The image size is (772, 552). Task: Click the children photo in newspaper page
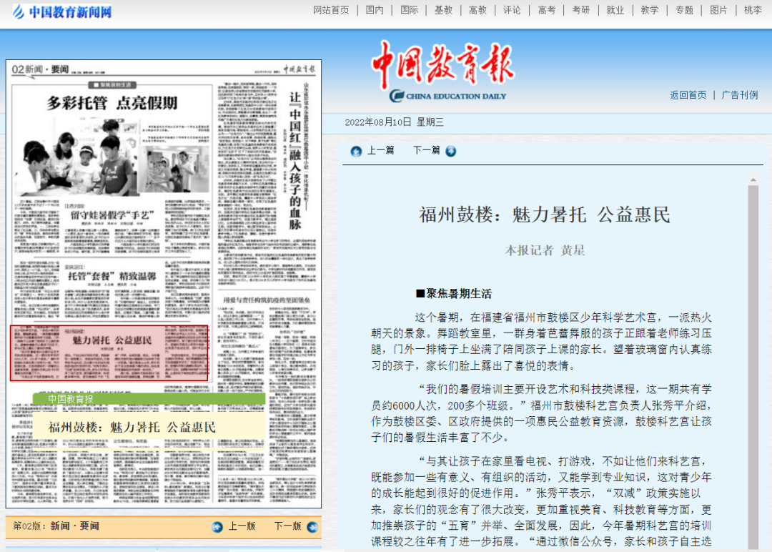pos(75,159)
